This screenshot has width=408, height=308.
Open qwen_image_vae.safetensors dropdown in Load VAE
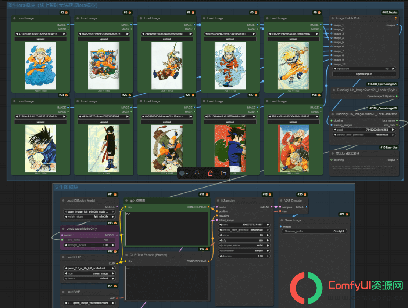click(90, 303)
